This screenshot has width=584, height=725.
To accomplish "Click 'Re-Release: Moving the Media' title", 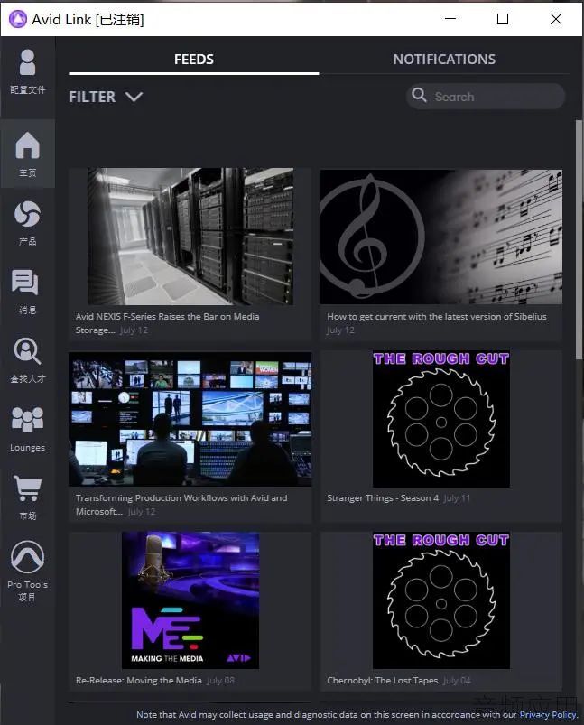I will point(139,680).
